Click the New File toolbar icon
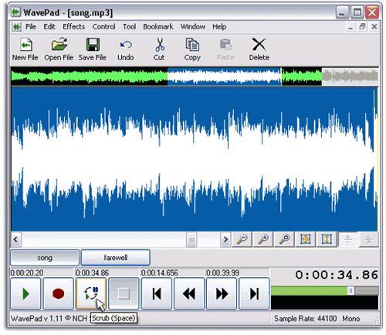This screenshot has height=335, width=386. pos(25,49)
